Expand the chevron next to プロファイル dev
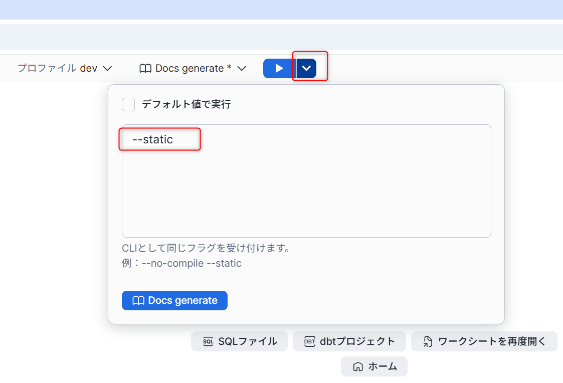This screenshot has height=383, width=563. pyautogui.click(x=107, y=68)
